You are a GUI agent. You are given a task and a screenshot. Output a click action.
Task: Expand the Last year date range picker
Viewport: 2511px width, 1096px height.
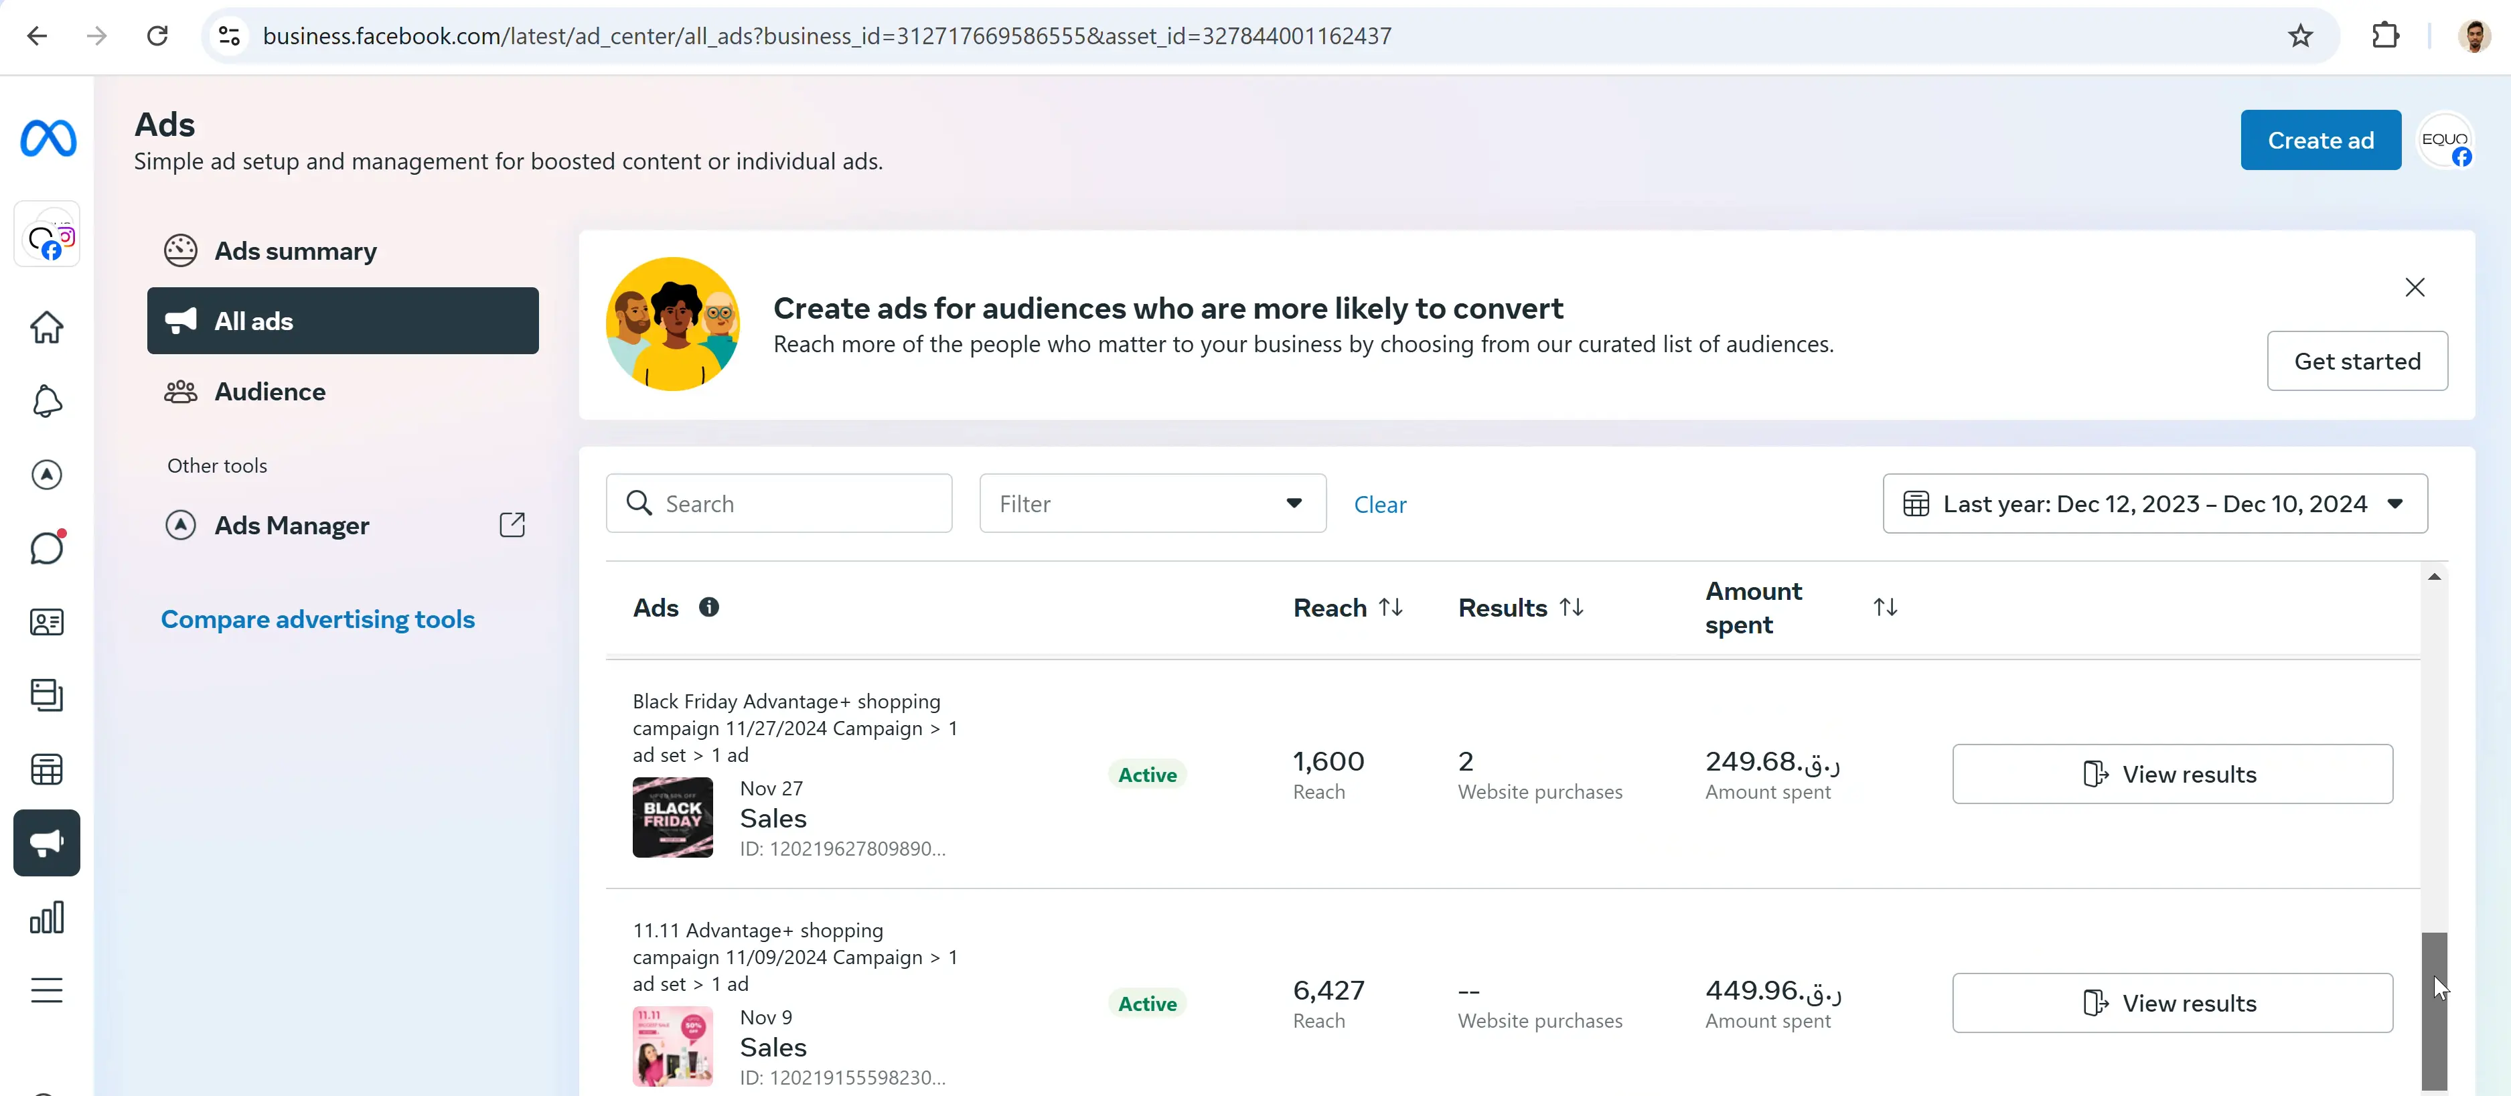pos(2154,503)
